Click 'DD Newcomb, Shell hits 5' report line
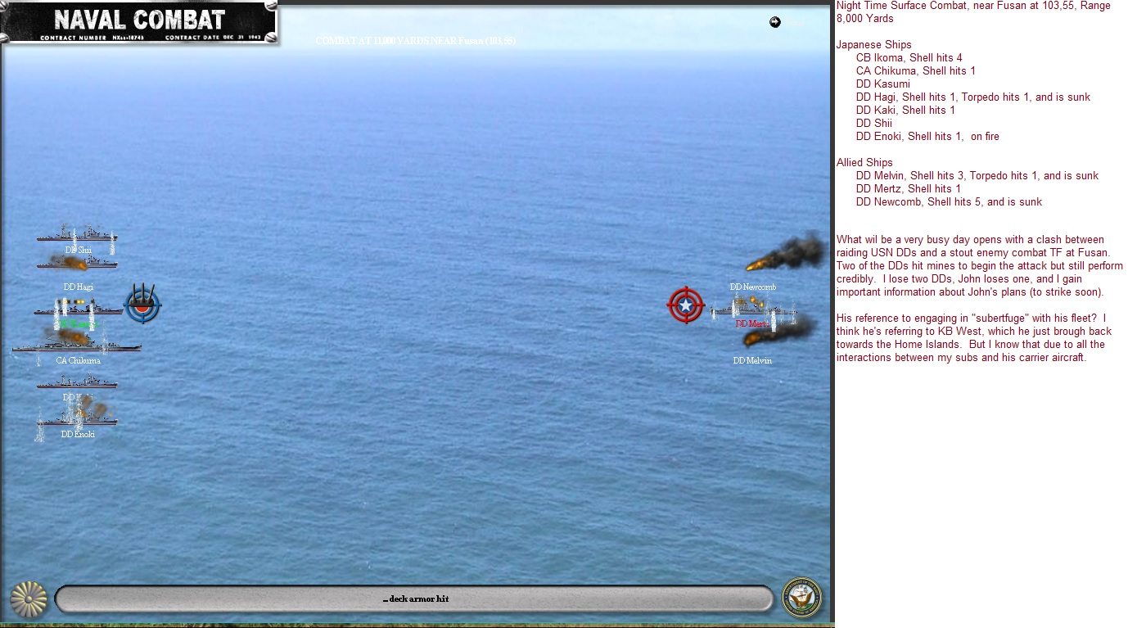 (x=950, y=202)
